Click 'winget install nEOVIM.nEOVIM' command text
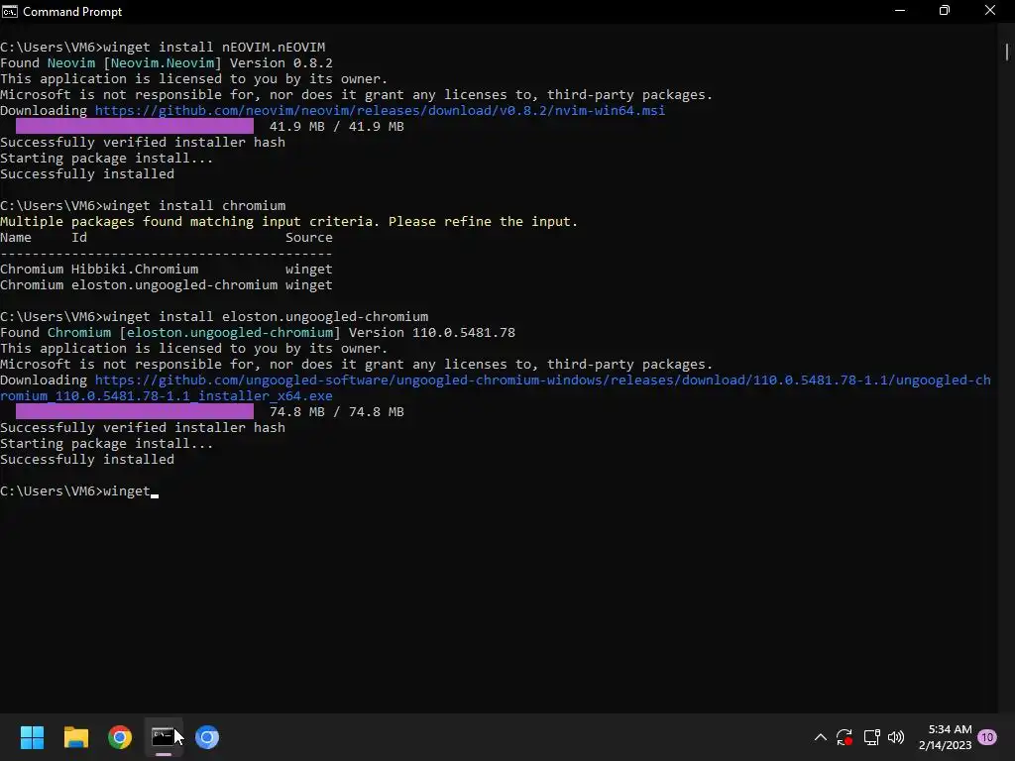Screen dimensions: 1015x761 pos(214,48)
